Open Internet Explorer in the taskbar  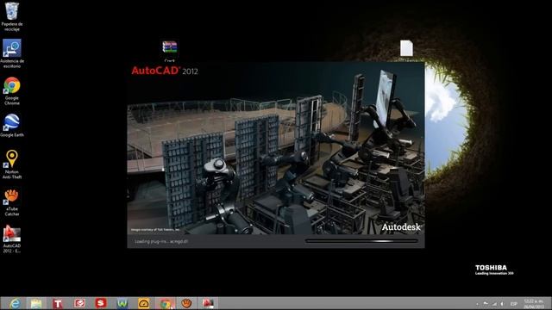click(x=15, y=303)
